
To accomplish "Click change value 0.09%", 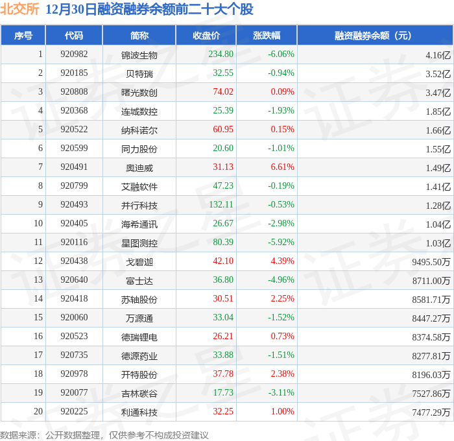I will coord(282,92).
